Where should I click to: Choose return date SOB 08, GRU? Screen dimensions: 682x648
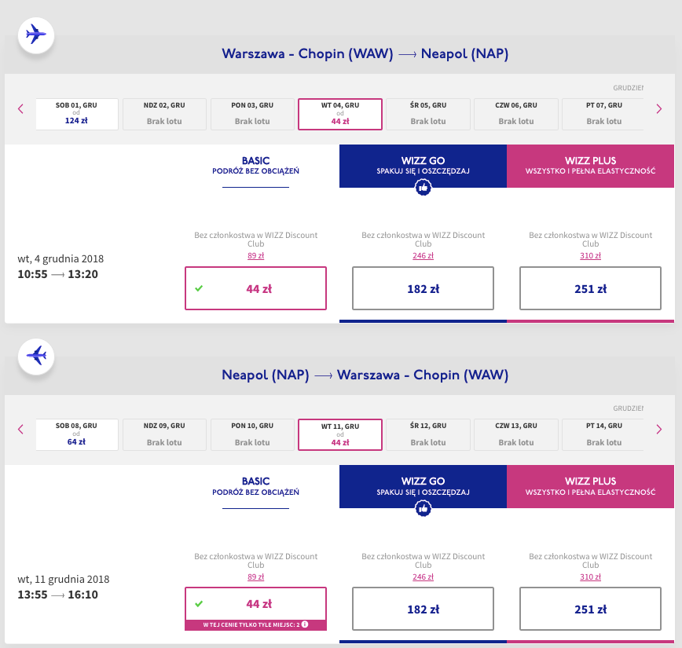[x=77, y=434]
